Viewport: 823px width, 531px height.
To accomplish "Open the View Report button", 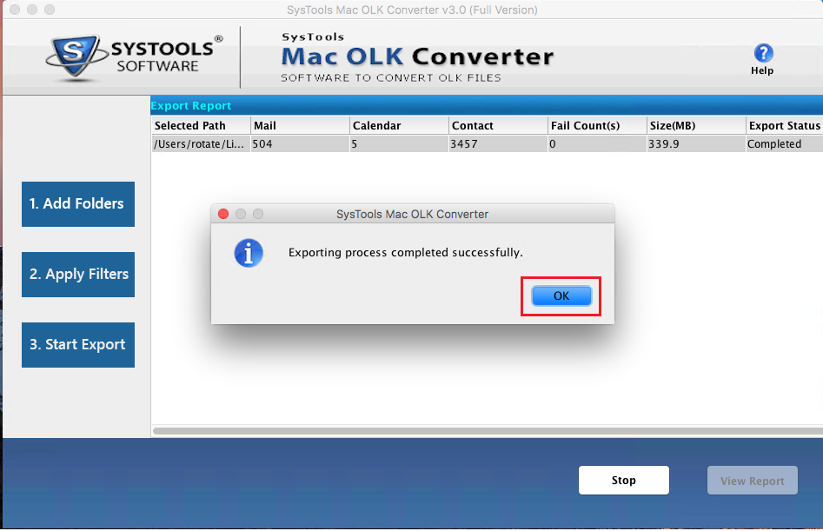I will (752, 480).
